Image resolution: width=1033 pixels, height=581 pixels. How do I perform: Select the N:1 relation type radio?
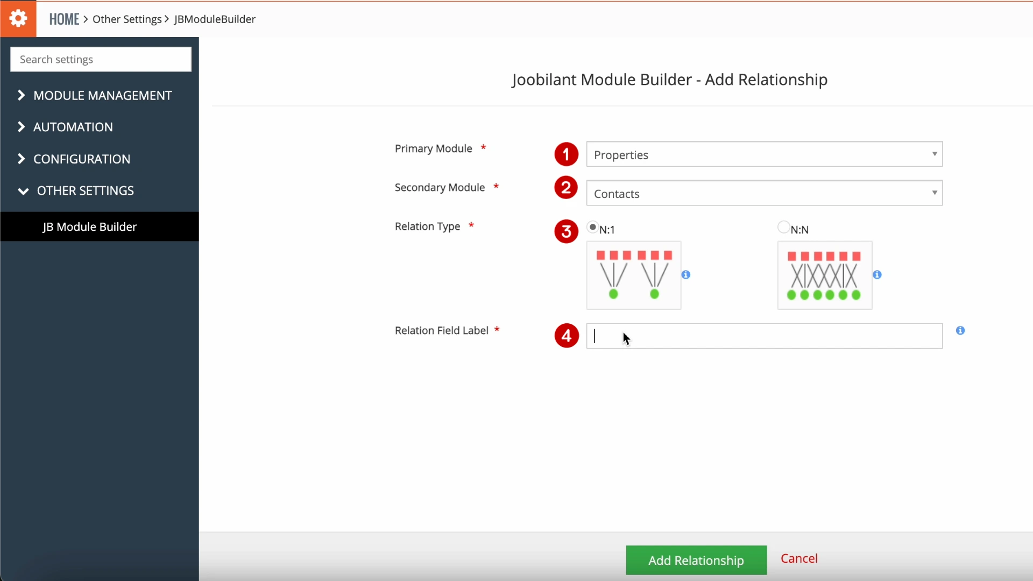click(592, 227)
